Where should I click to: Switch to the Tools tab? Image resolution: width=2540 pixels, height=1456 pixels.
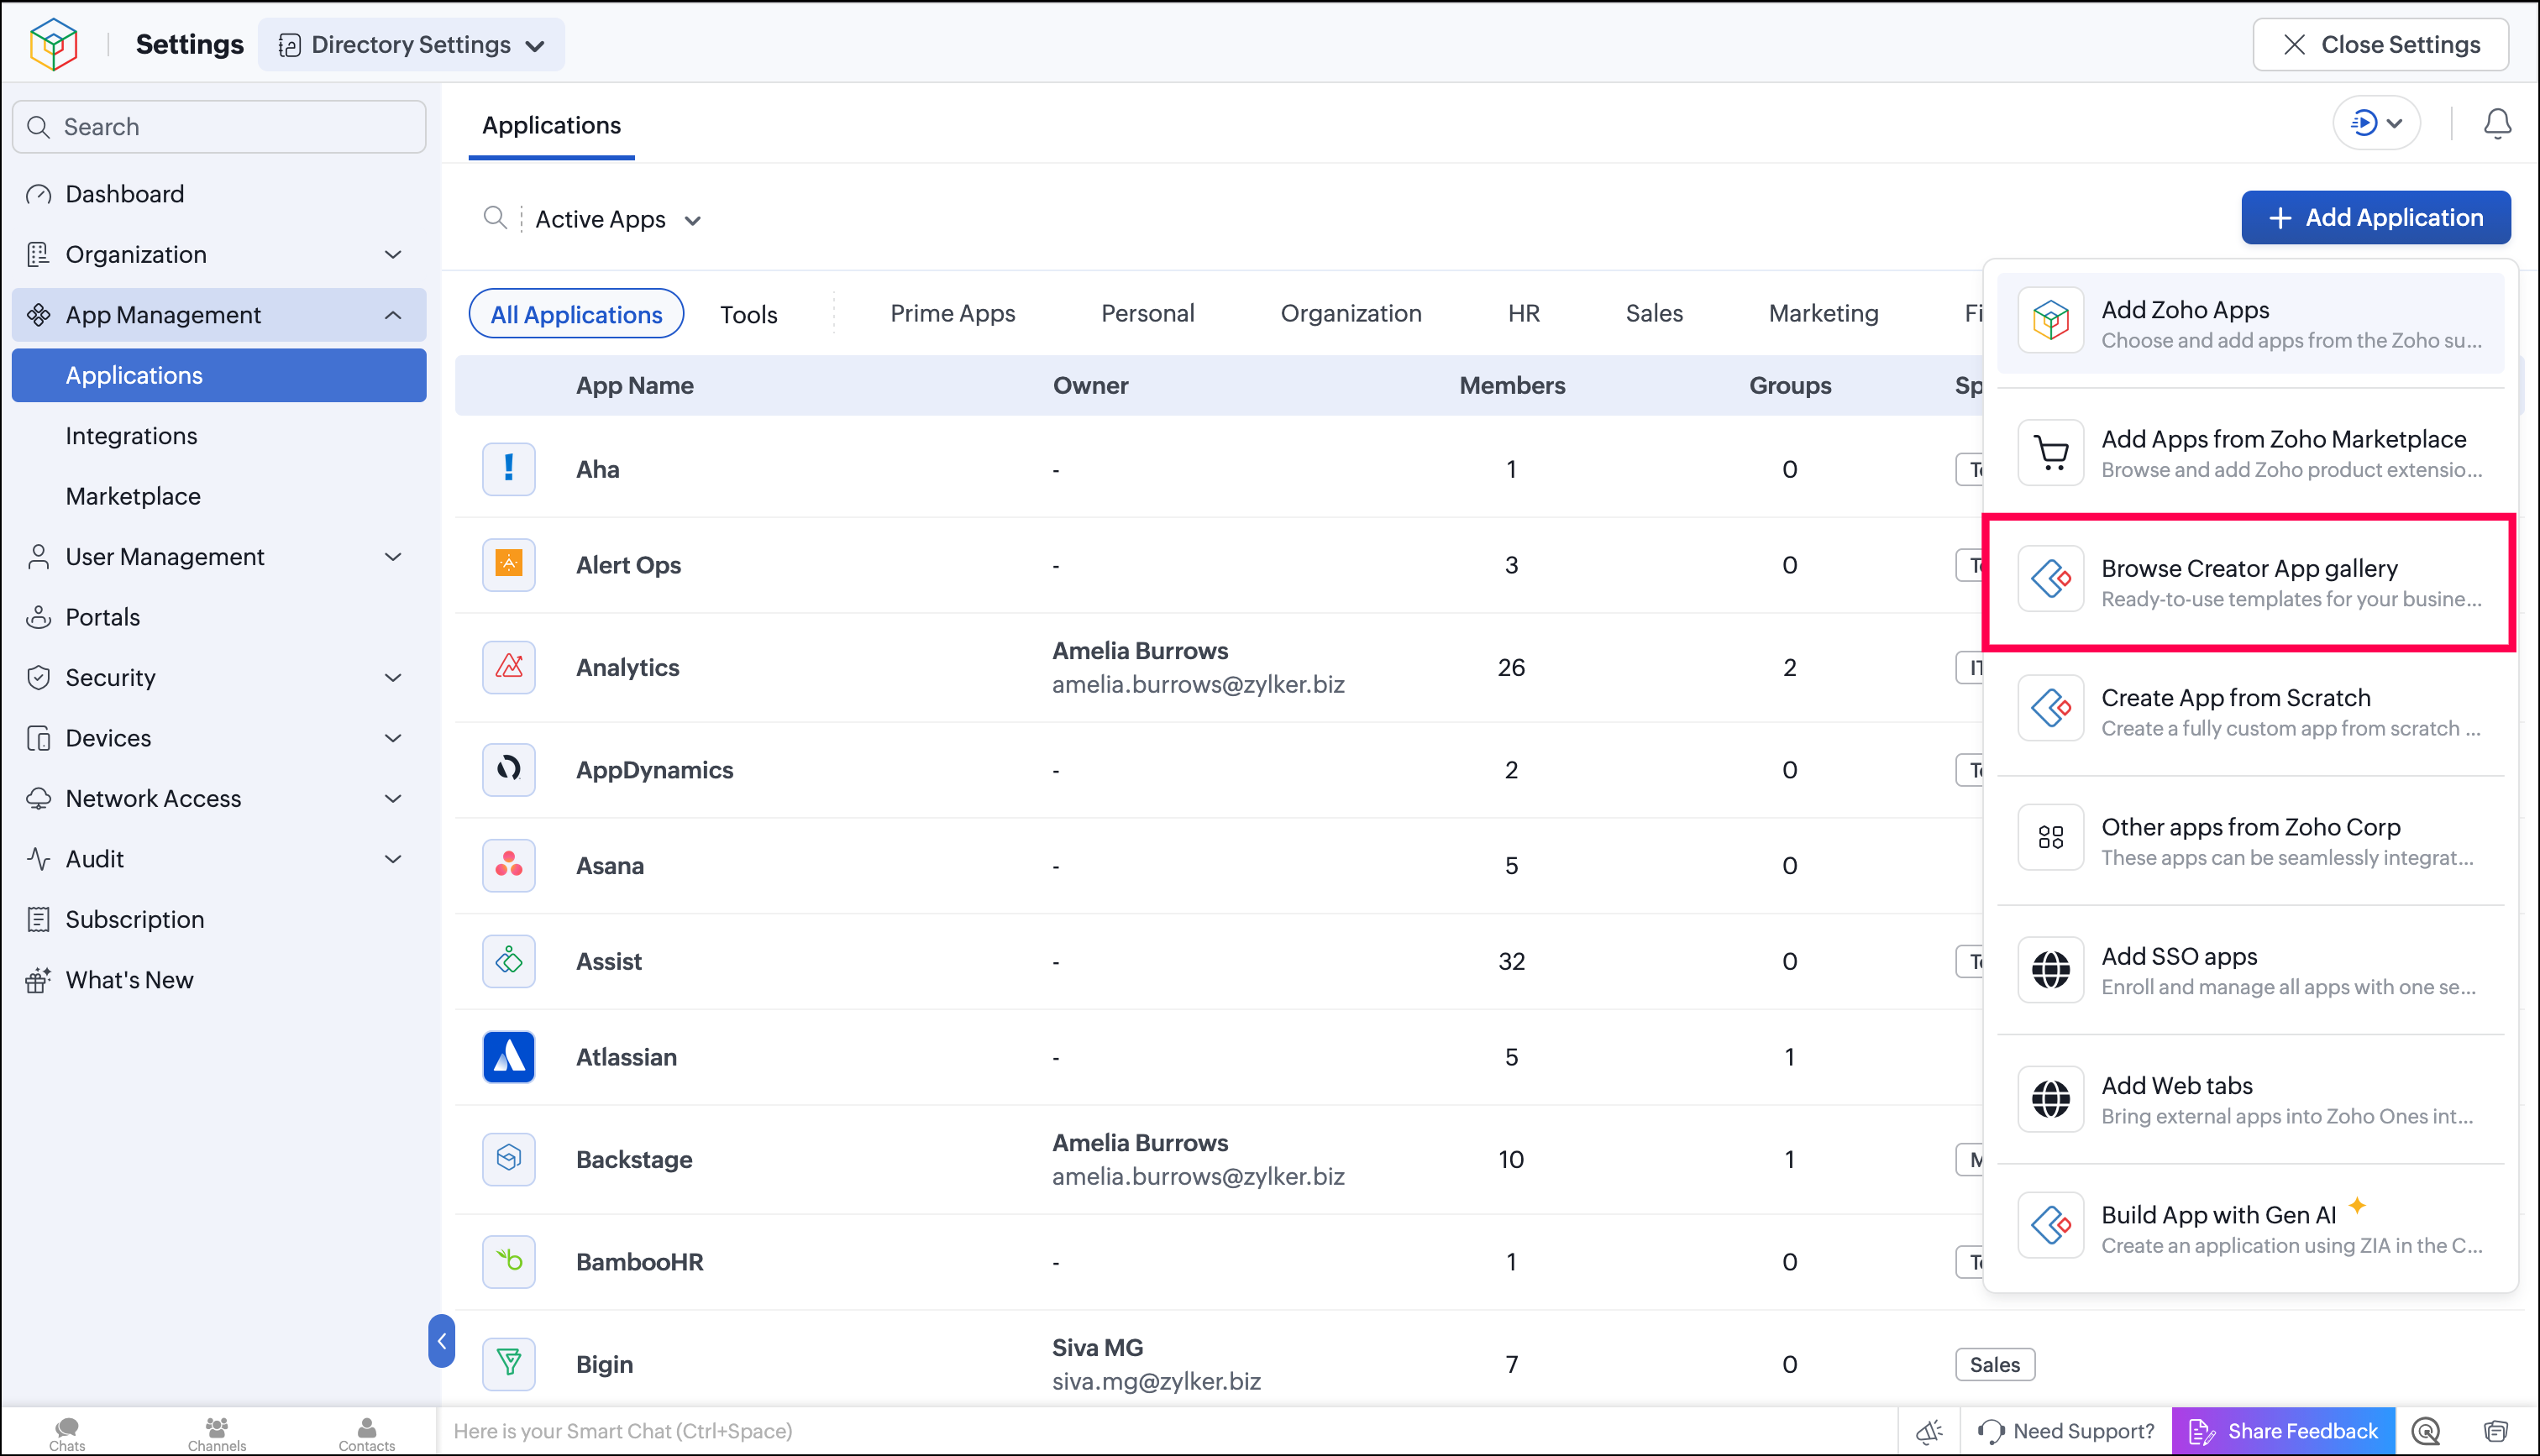pos(748,314)
